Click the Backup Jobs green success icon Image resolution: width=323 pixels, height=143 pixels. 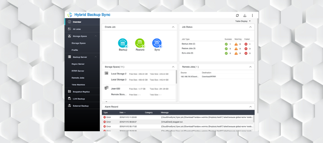[x=226, y=44]
